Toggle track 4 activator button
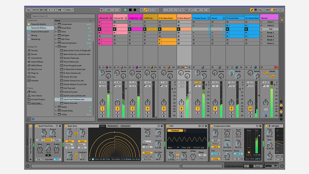The width and height of the screenshot is (309, 174). tap(147, 109)
